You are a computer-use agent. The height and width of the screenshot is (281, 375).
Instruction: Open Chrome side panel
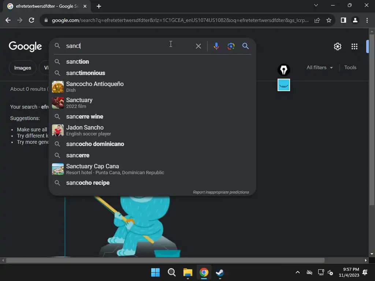pos(344,20)
